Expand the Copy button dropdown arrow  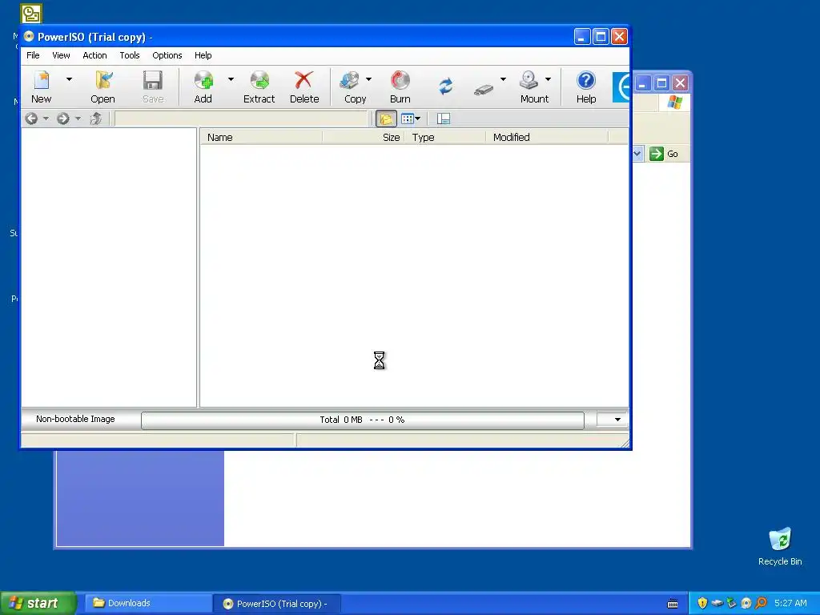[368, 79]
